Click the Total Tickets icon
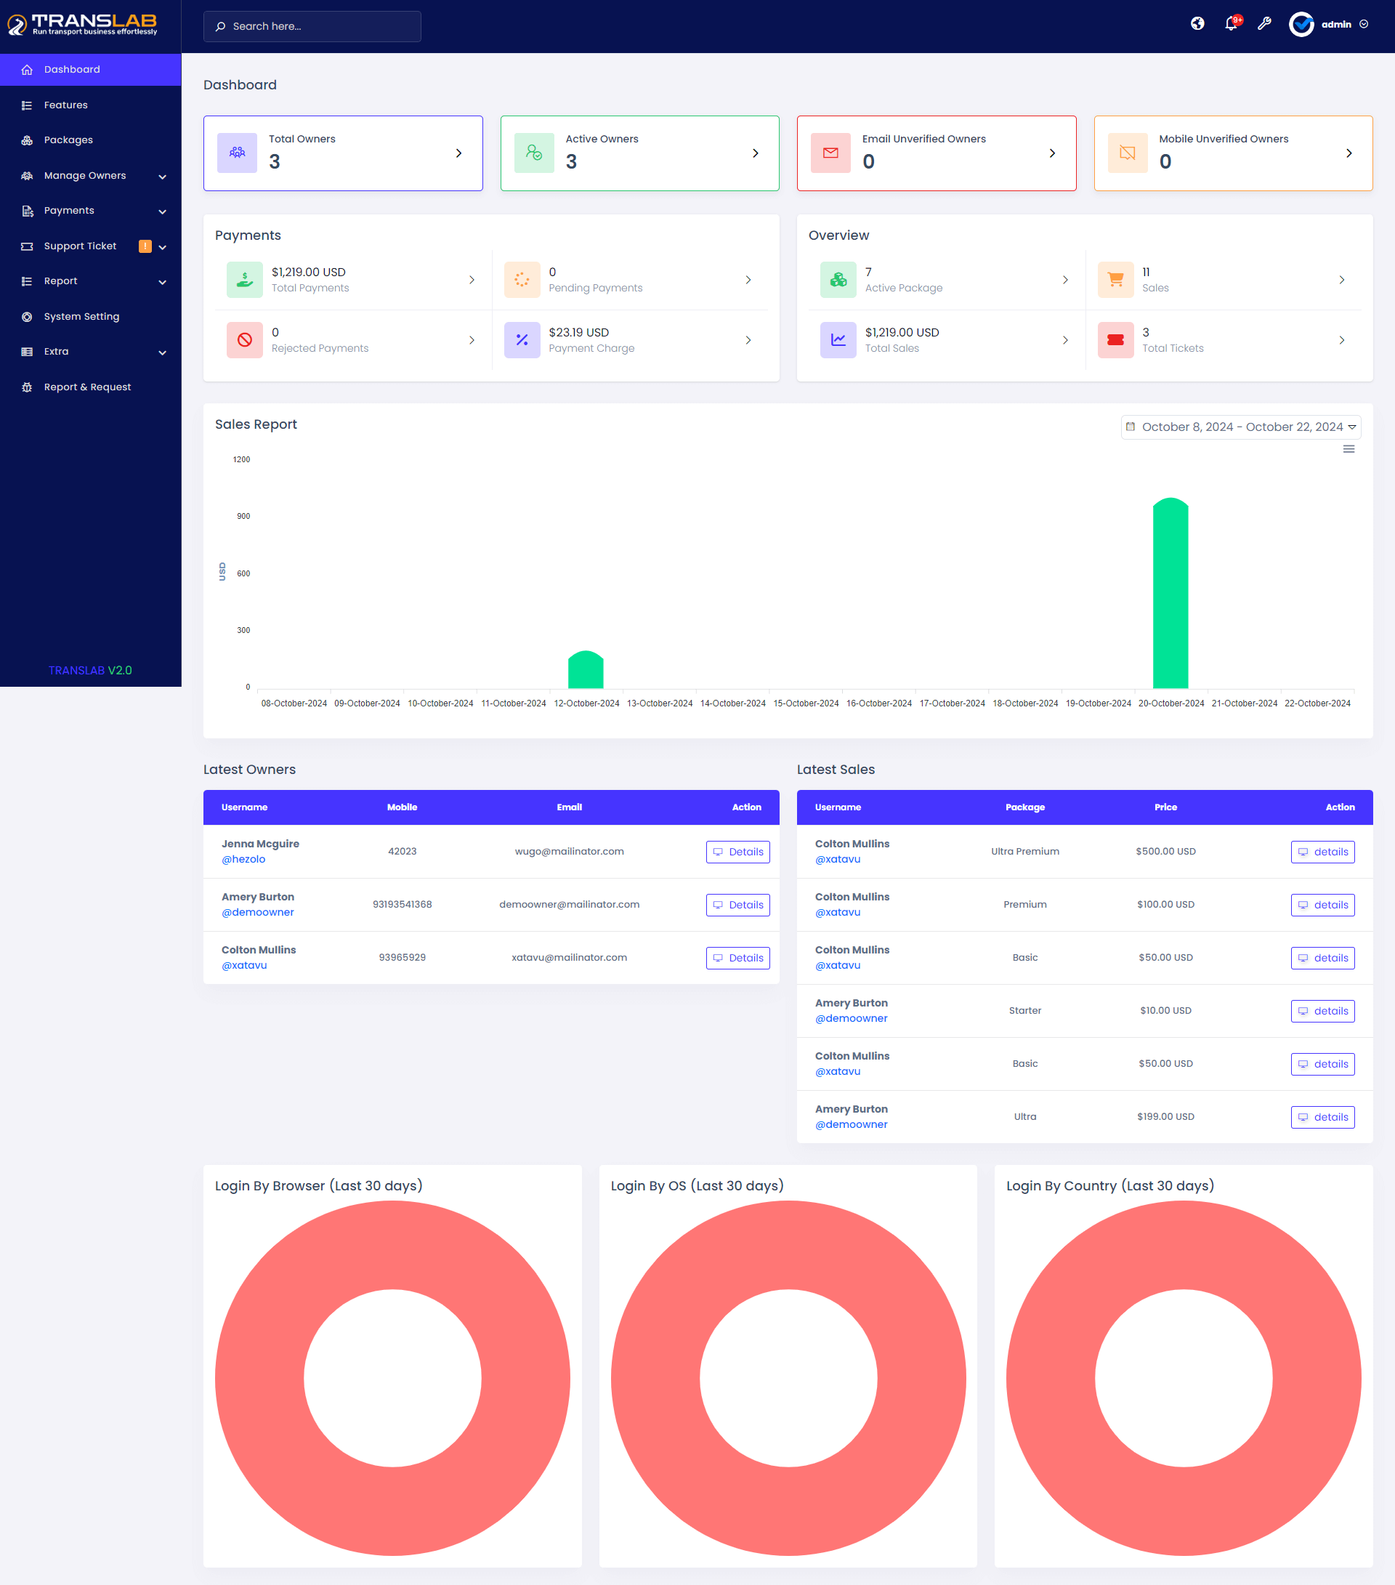 [1115, 339]
